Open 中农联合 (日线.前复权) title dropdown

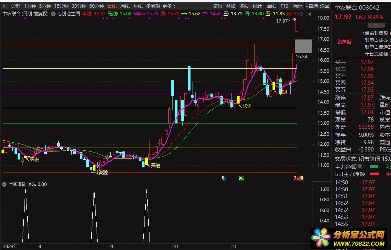pyautogui.click(x=25, y=14)
